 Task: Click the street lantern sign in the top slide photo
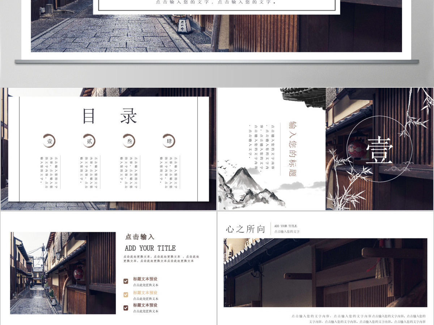(x=184, y=25)
